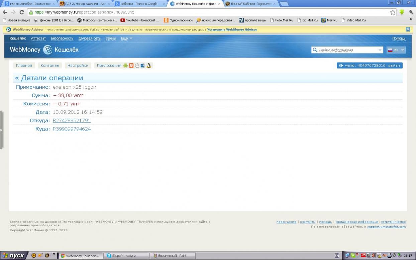
Task: Go to the Контакты tab
Action: pos(50,66)
